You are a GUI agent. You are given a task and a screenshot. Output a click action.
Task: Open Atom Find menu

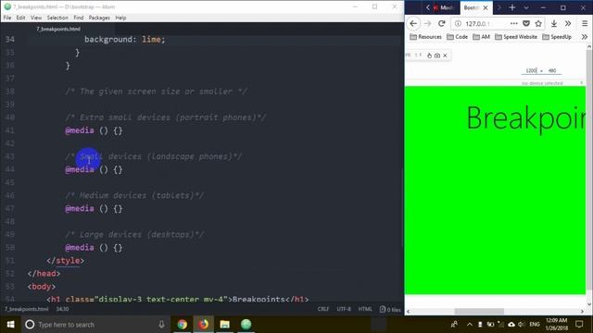point(78,18)
